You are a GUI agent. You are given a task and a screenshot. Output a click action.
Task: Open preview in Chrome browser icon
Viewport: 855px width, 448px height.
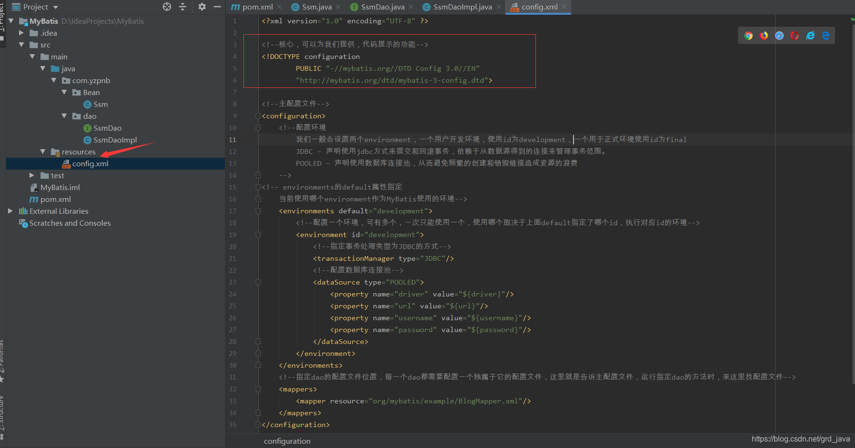click(748, 36)
